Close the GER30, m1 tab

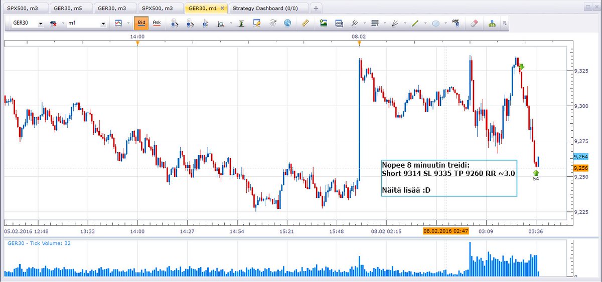tap(223, 8)
